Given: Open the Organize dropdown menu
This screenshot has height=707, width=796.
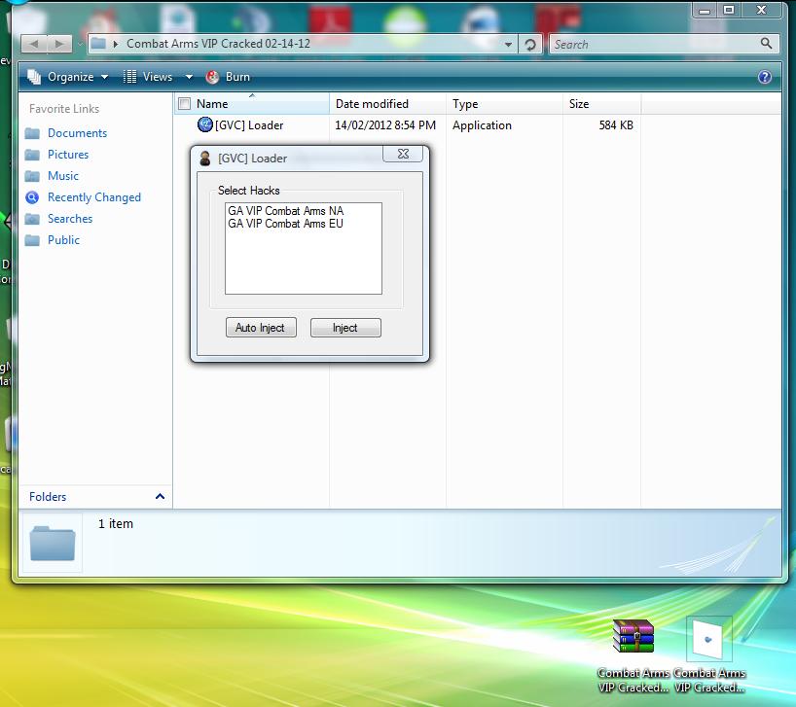Looking at the screenshot, I should pos(68,77).
